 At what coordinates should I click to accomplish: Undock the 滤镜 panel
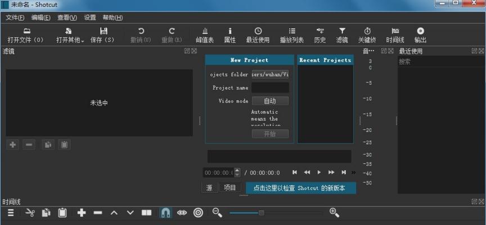tap(187, 51)
